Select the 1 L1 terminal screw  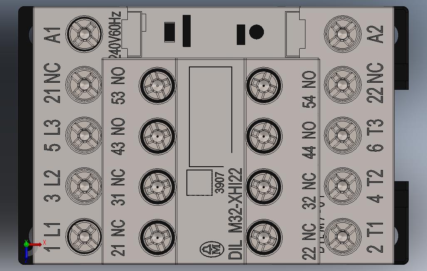coord(84,237)
